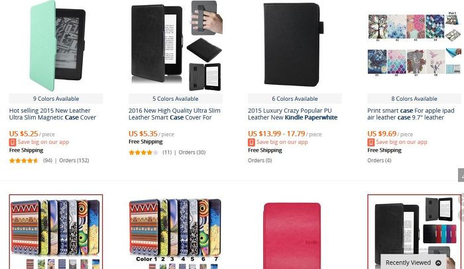Open the Recently Viewed bar
464x269 pixels.
click(414, 262)
